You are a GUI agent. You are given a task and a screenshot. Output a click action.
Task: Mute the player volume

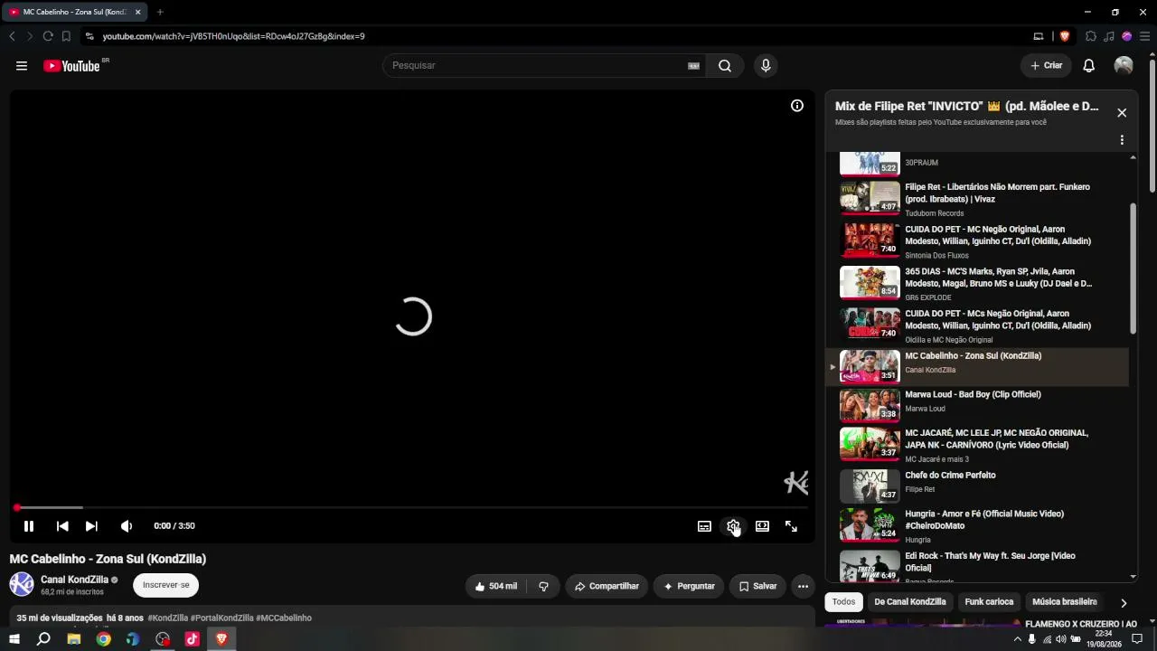127,526
